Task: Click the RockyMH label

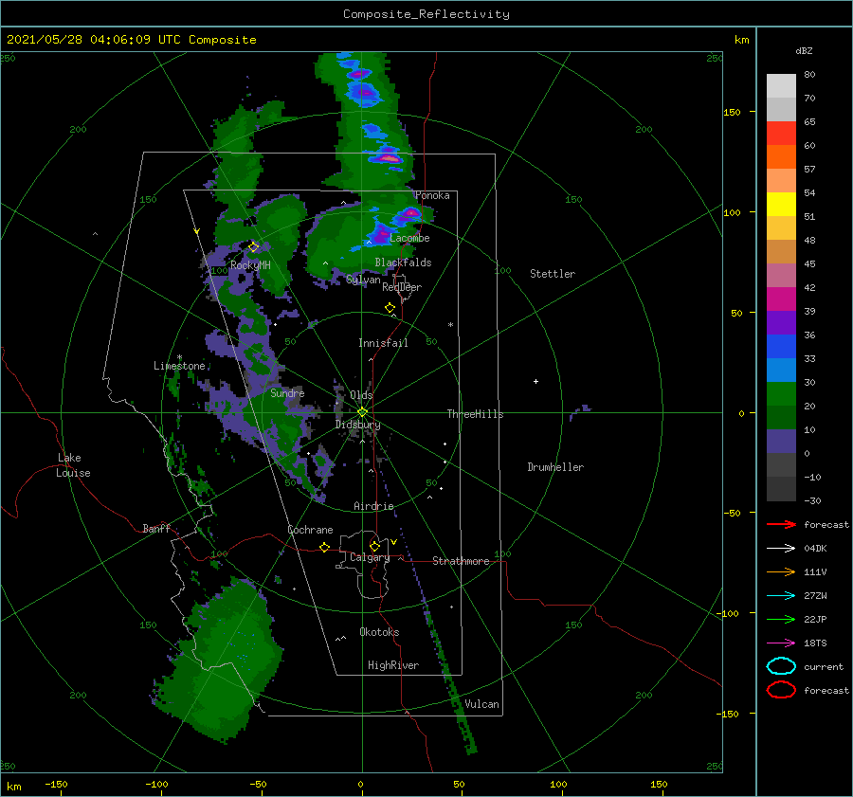Action: click(x=250, y=265)
